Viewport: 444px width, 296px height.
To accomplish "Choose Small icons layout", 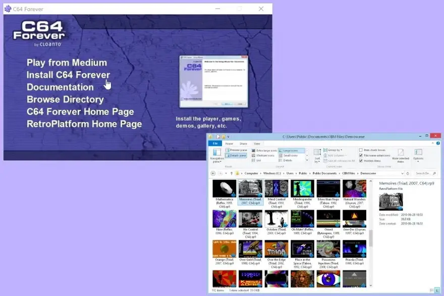I will 288,156.
